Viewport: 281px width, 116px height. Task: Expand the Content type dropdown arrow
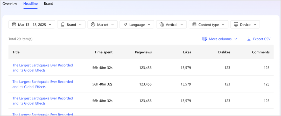(x=223, y=25)
